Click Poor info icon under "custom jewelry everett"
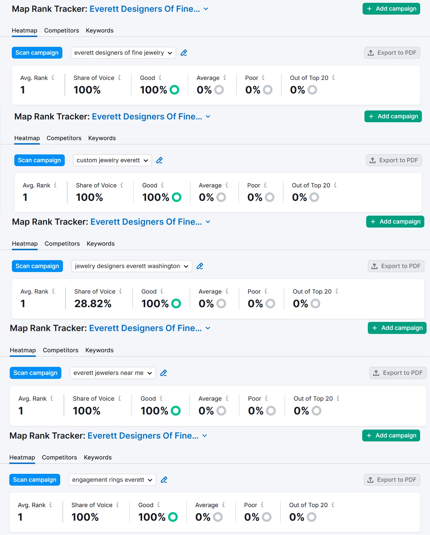Image resolution: width=430 pixels, height=535 pixels. [265, 185]
